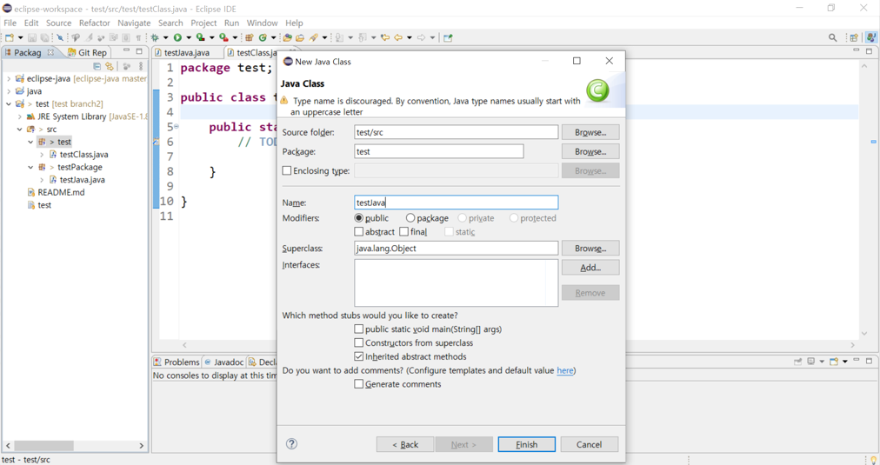
Task: Click Package Explorer horizontal scrollbar thumb
Action: click(x=43, y=445)
